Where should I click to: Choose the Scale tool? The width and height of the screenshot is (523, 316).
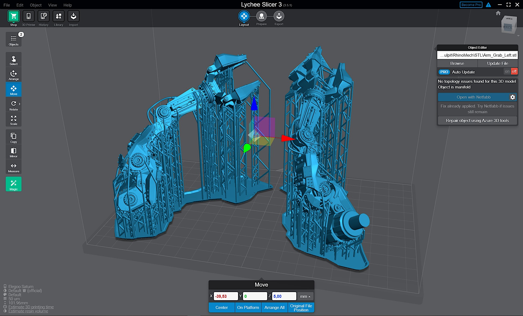coord(13,120)
